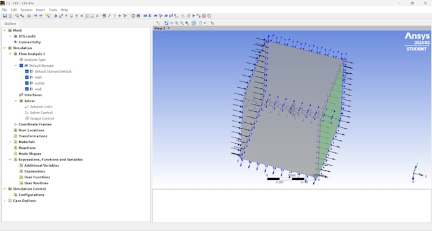Uncheck the inlet boundary checkbox
The image size is (432, 231).
point(27,77)
